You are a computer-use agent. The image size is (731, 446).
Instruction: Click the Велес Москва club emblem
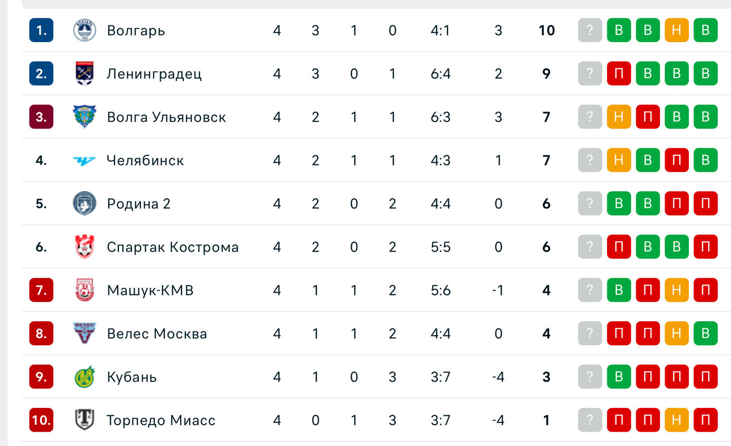click(x=84, y=333)
